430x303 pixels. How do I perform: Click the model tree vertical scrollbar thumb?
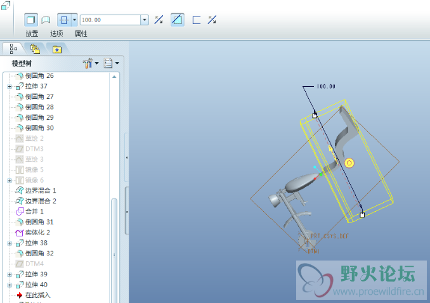click(114, 250)
